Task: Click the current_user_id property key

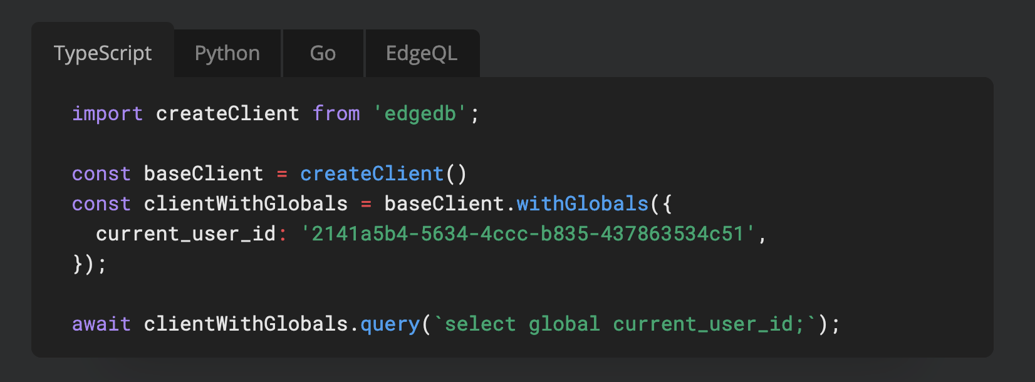Action: point(185,234)
